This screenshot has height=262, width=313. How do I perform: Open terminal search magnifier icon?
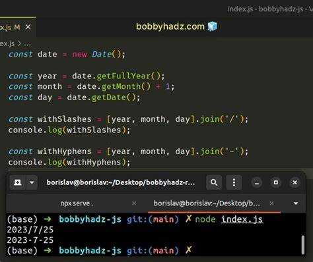point(214,182)
